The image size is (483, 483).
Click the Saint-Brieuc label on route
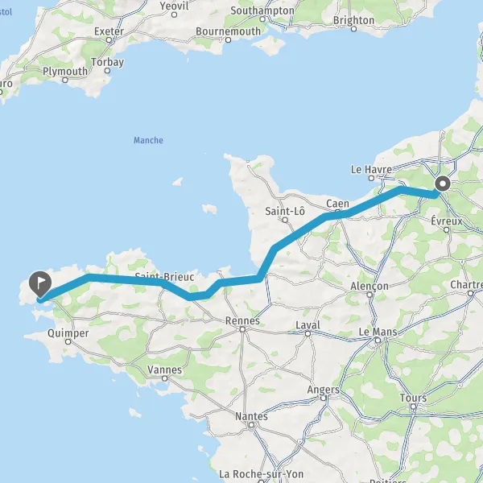pyautogui.click(x=164, y=277)
